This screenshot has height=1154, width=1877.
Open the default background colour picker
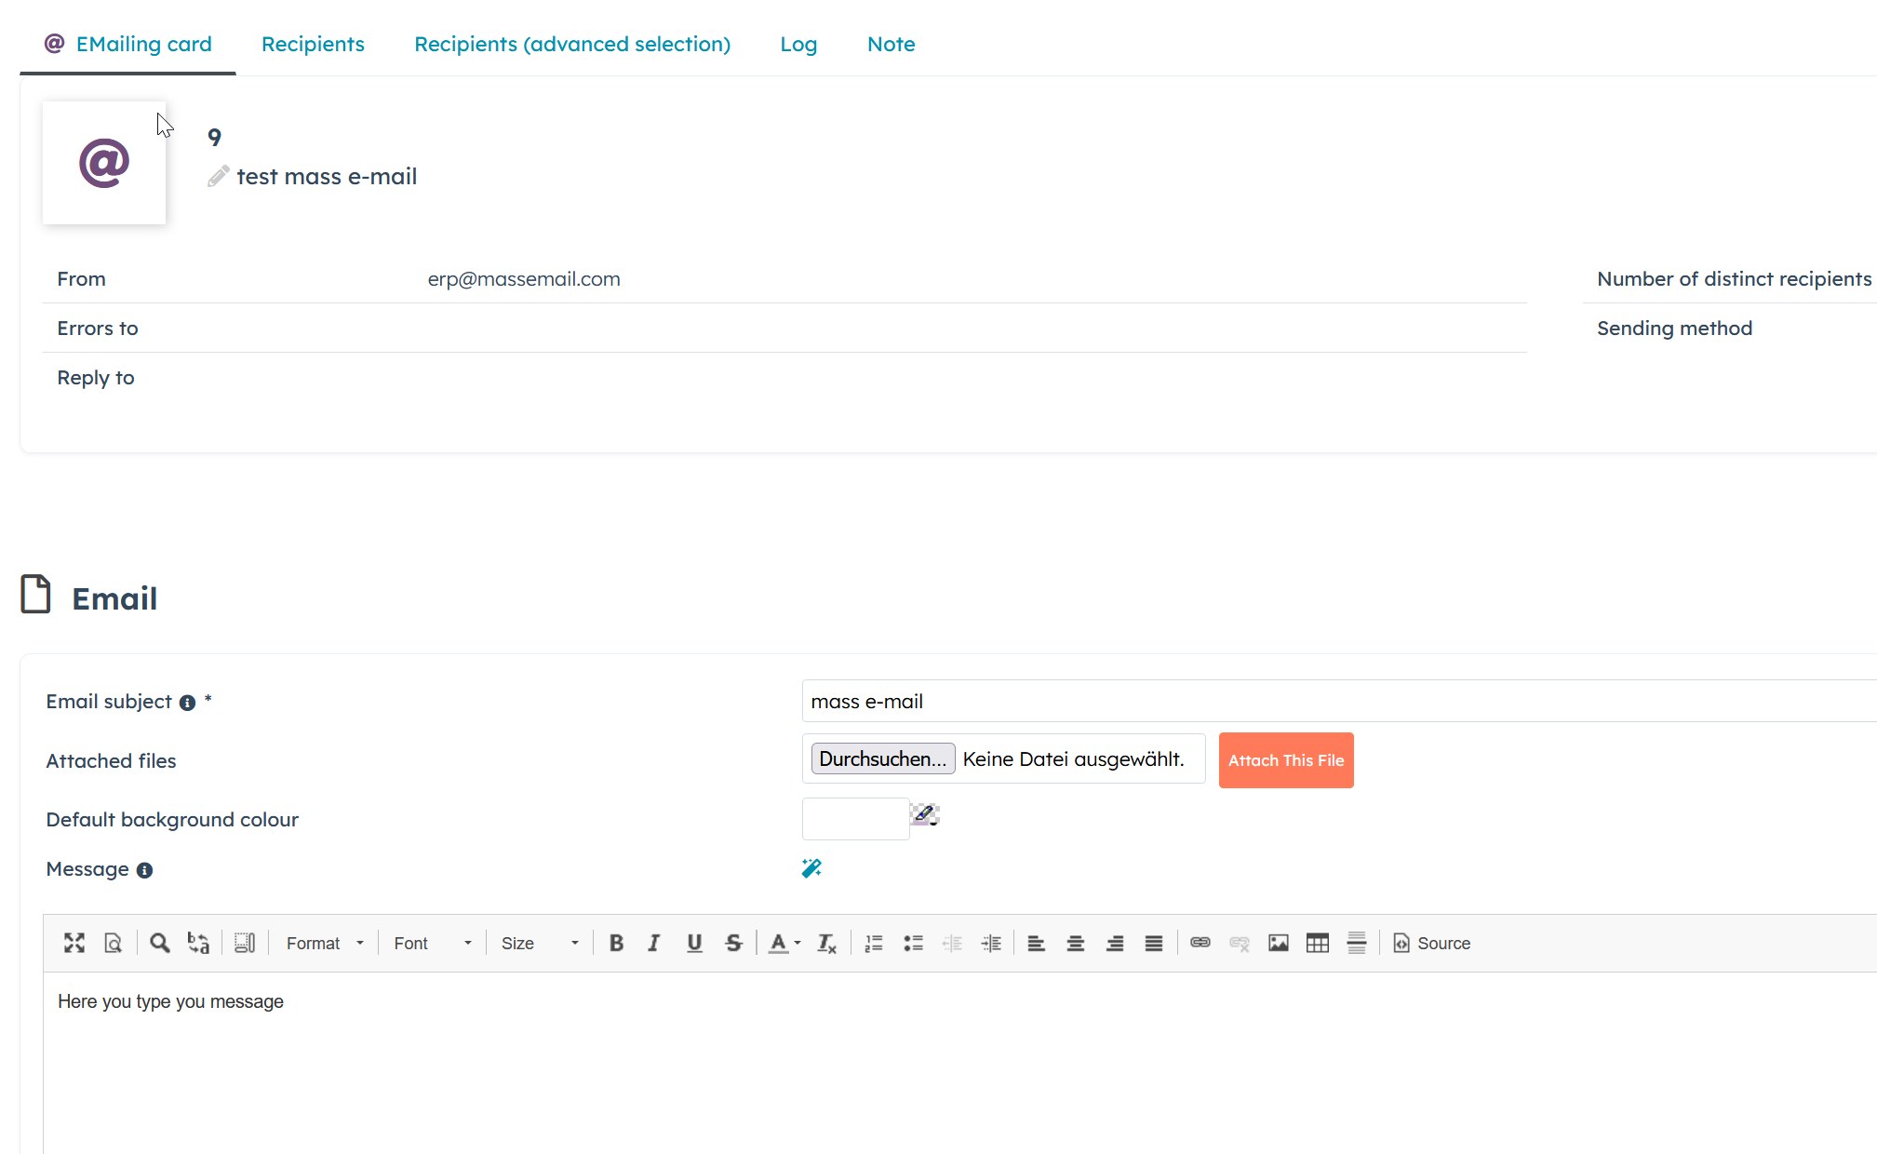point(924,815)
